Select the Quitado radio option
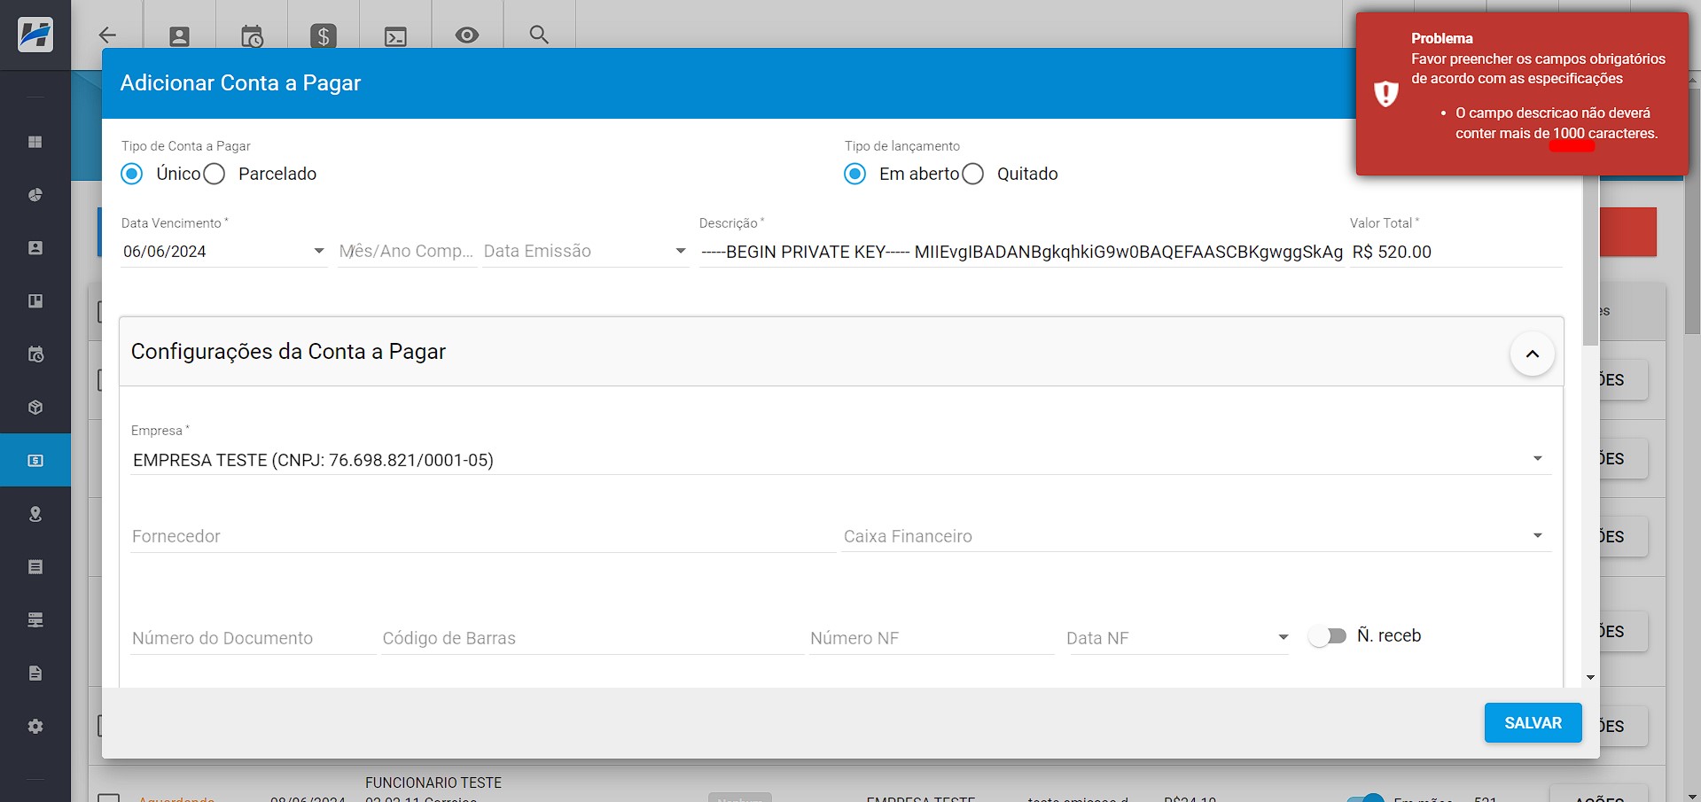 [x=973, y=174]
